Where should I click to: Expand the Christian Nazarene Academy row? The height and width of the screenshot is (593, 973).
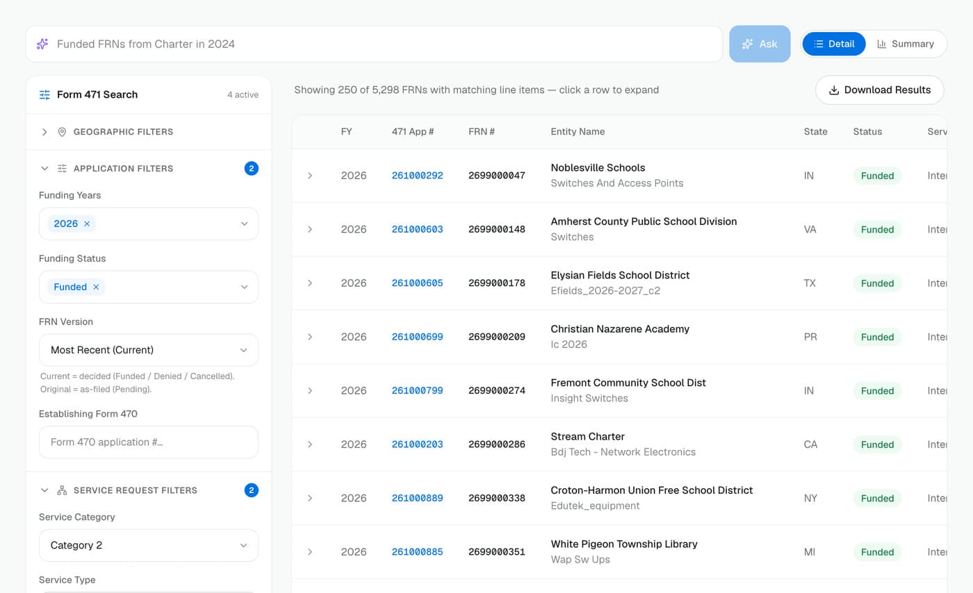coord(310,337)
